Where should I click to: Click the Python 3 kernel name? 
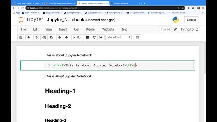(187, 29)
